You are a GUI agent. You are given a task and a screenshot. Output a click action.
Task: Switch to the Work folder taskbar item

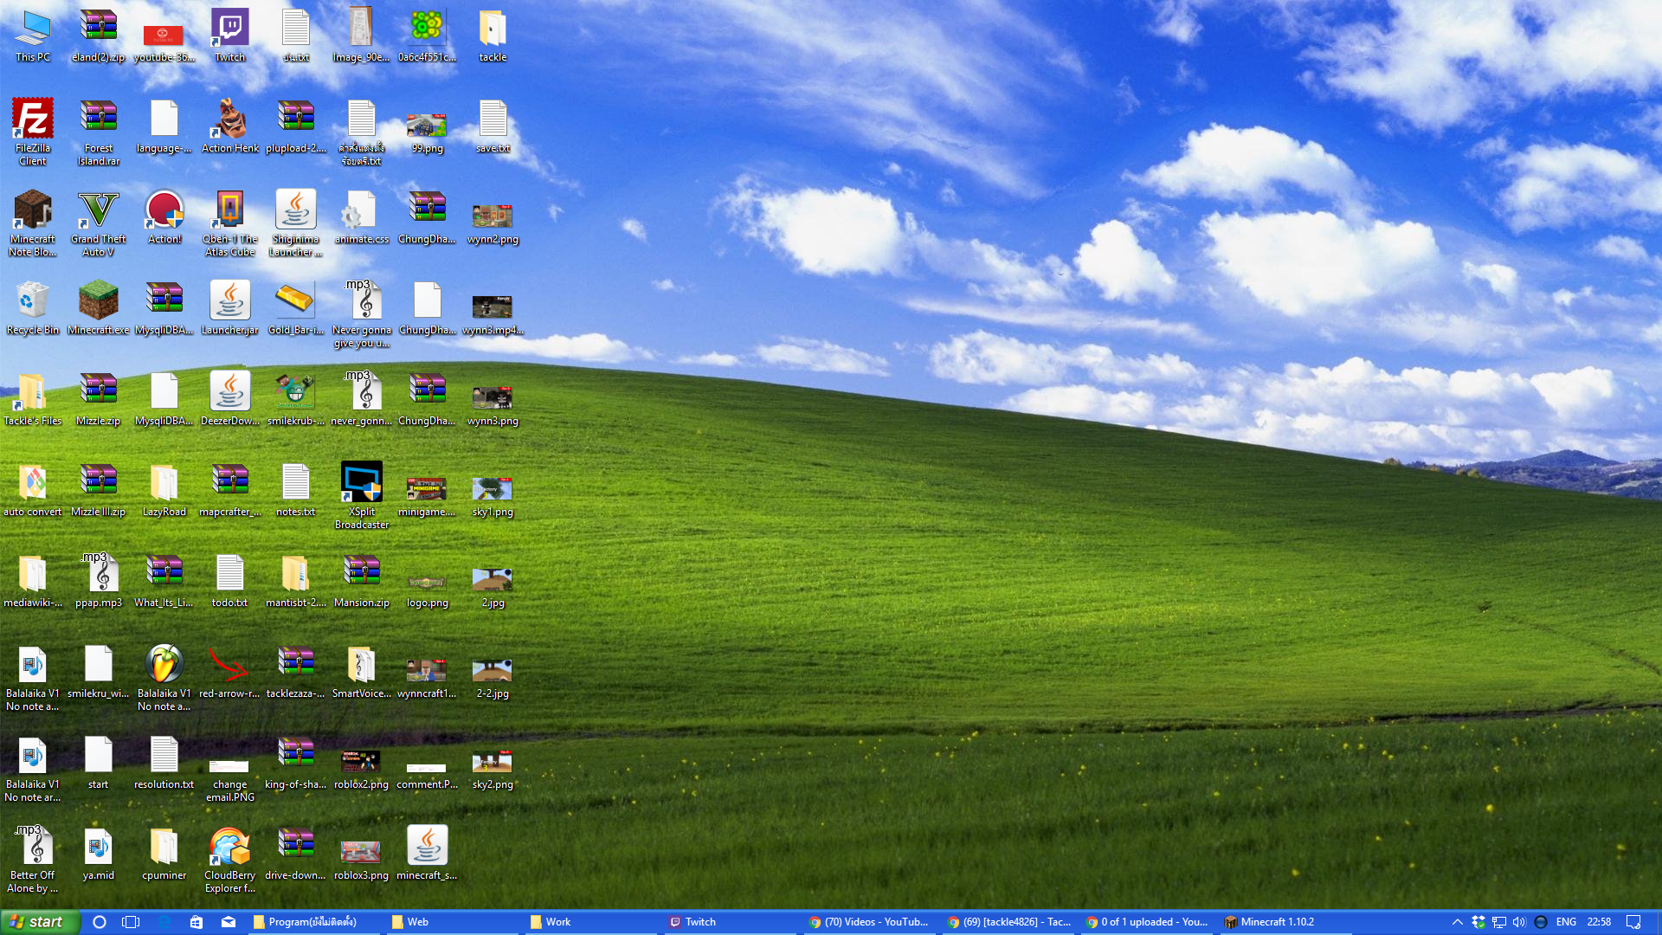(590, 922)
